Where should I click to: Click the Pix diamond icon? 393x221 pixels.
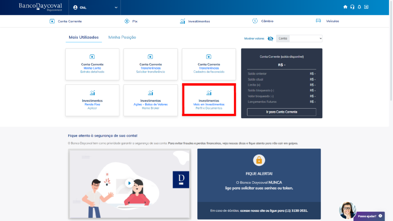click(x=127, y=21)
